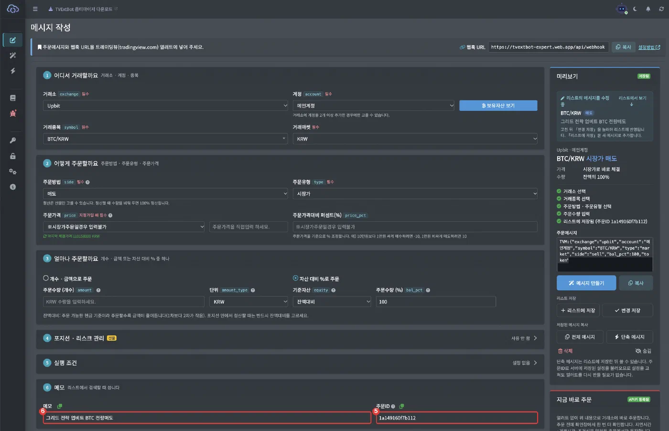669x431 pixels.
Task: Click the refresh icon in top bar
Action: pos(661,9)
